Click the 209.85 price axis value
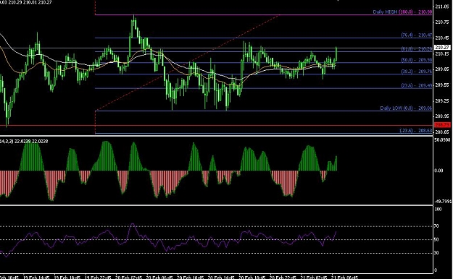453x279 pixels. pos(442,69)
